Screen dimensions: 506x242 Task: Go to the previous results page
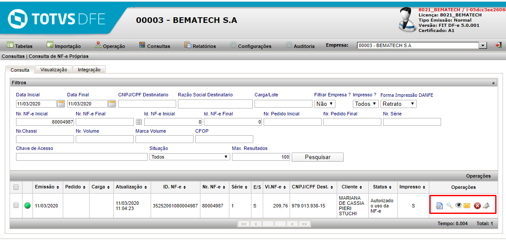point(256,223)
